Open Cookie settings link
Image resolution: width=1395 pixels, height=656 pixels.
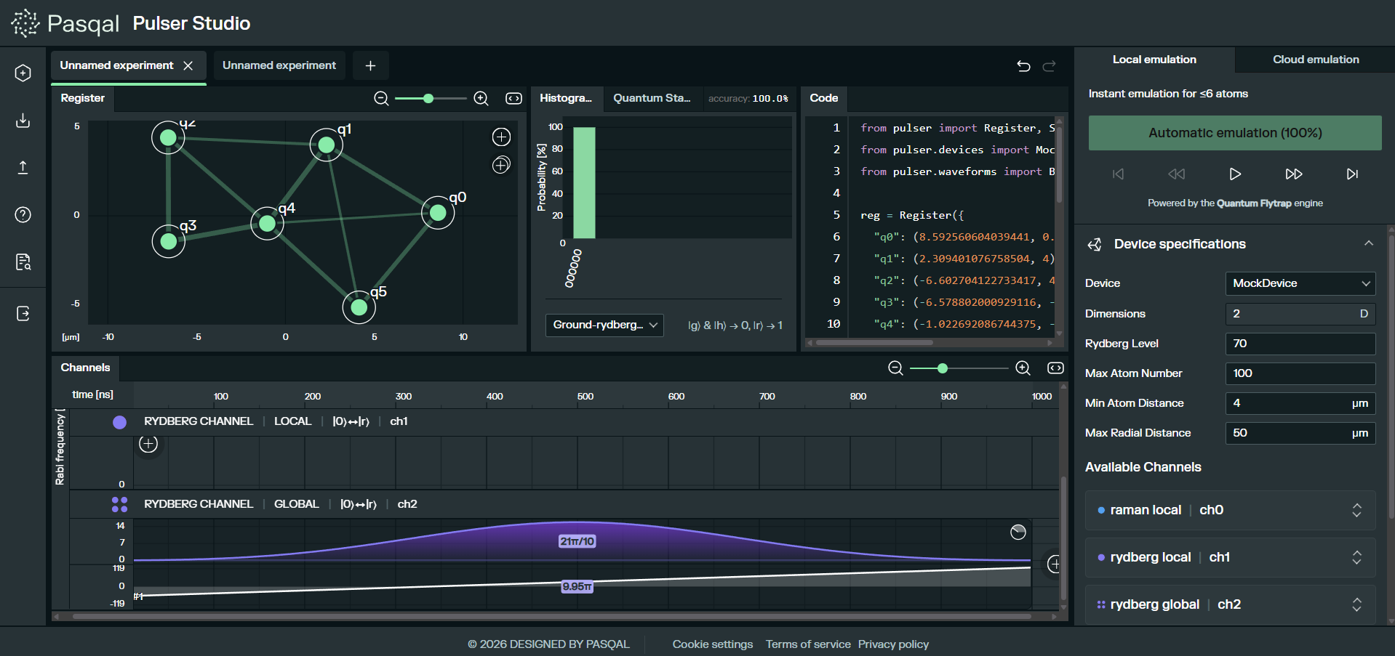(712, 644)
